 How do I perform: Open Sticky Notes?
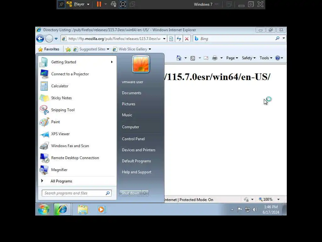tap(77, 98)
